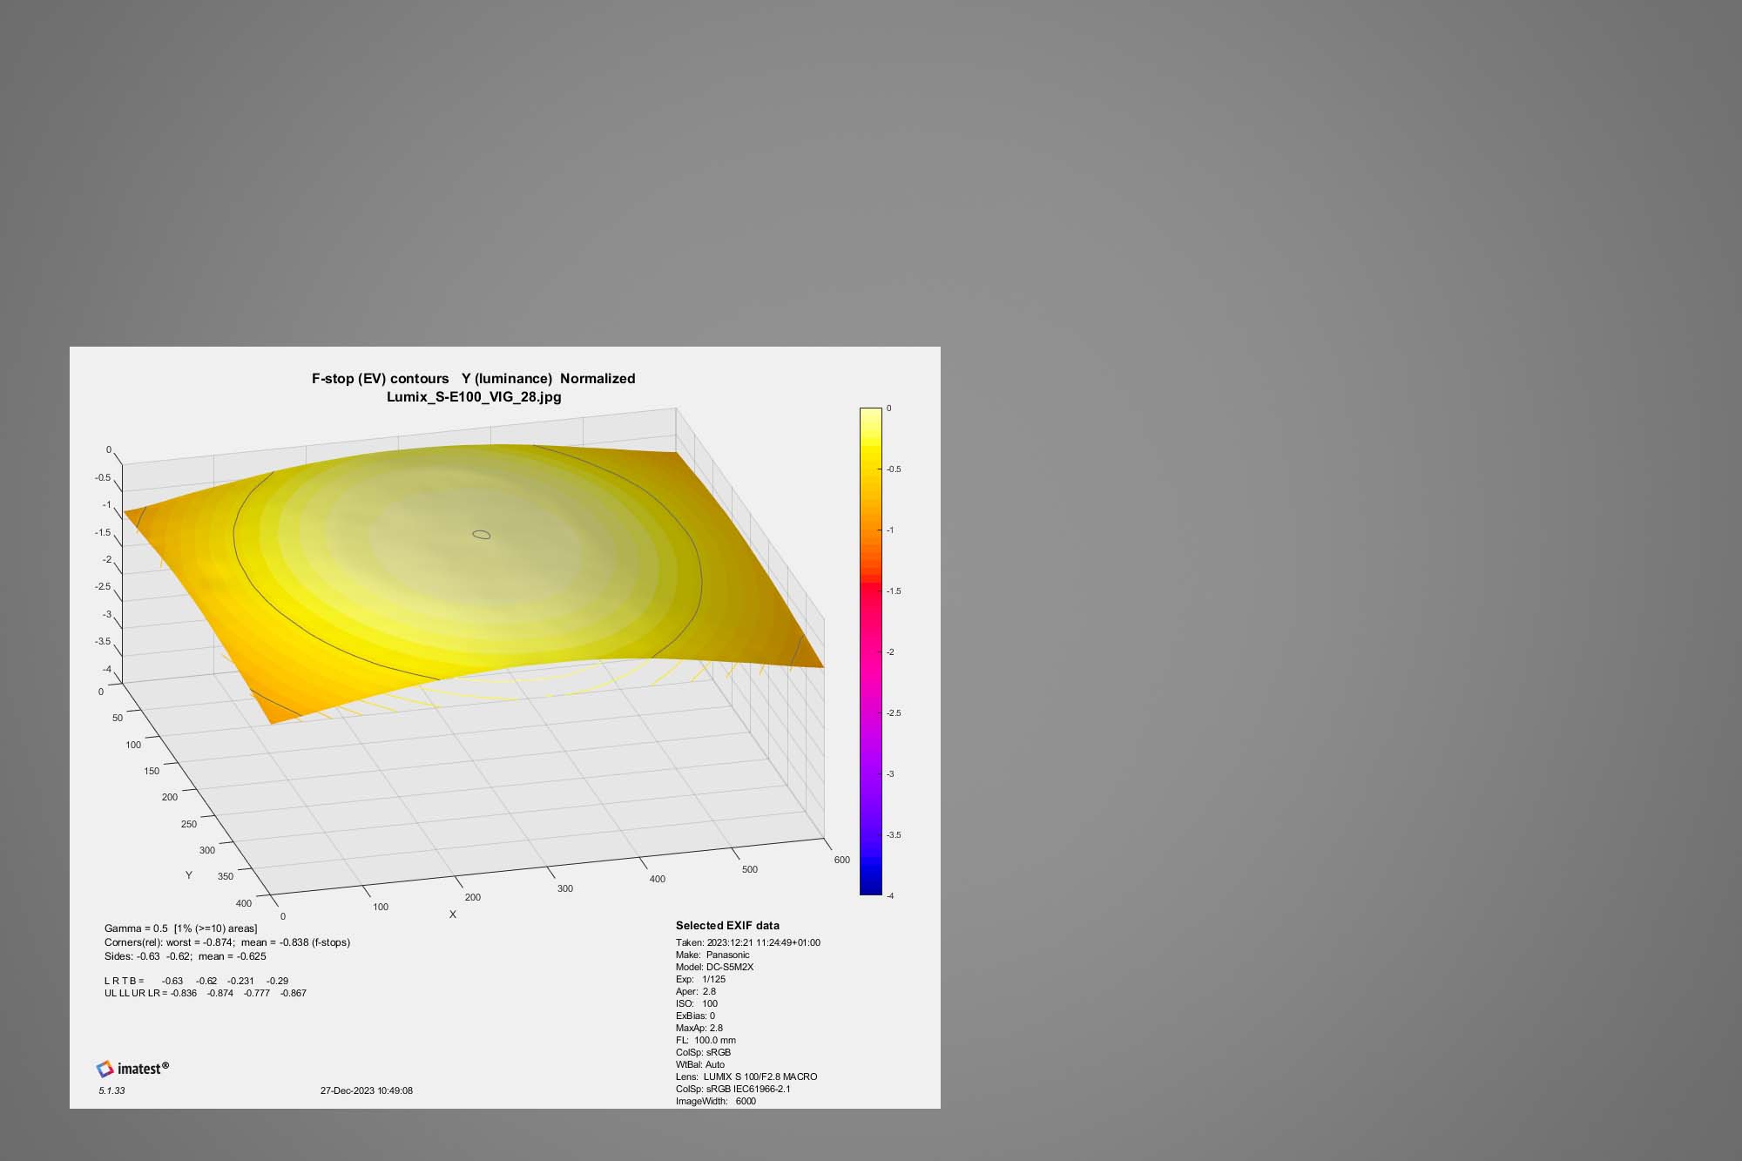
Task: Click the X-axis tick label '300'
Action: [x=565, y=888]
